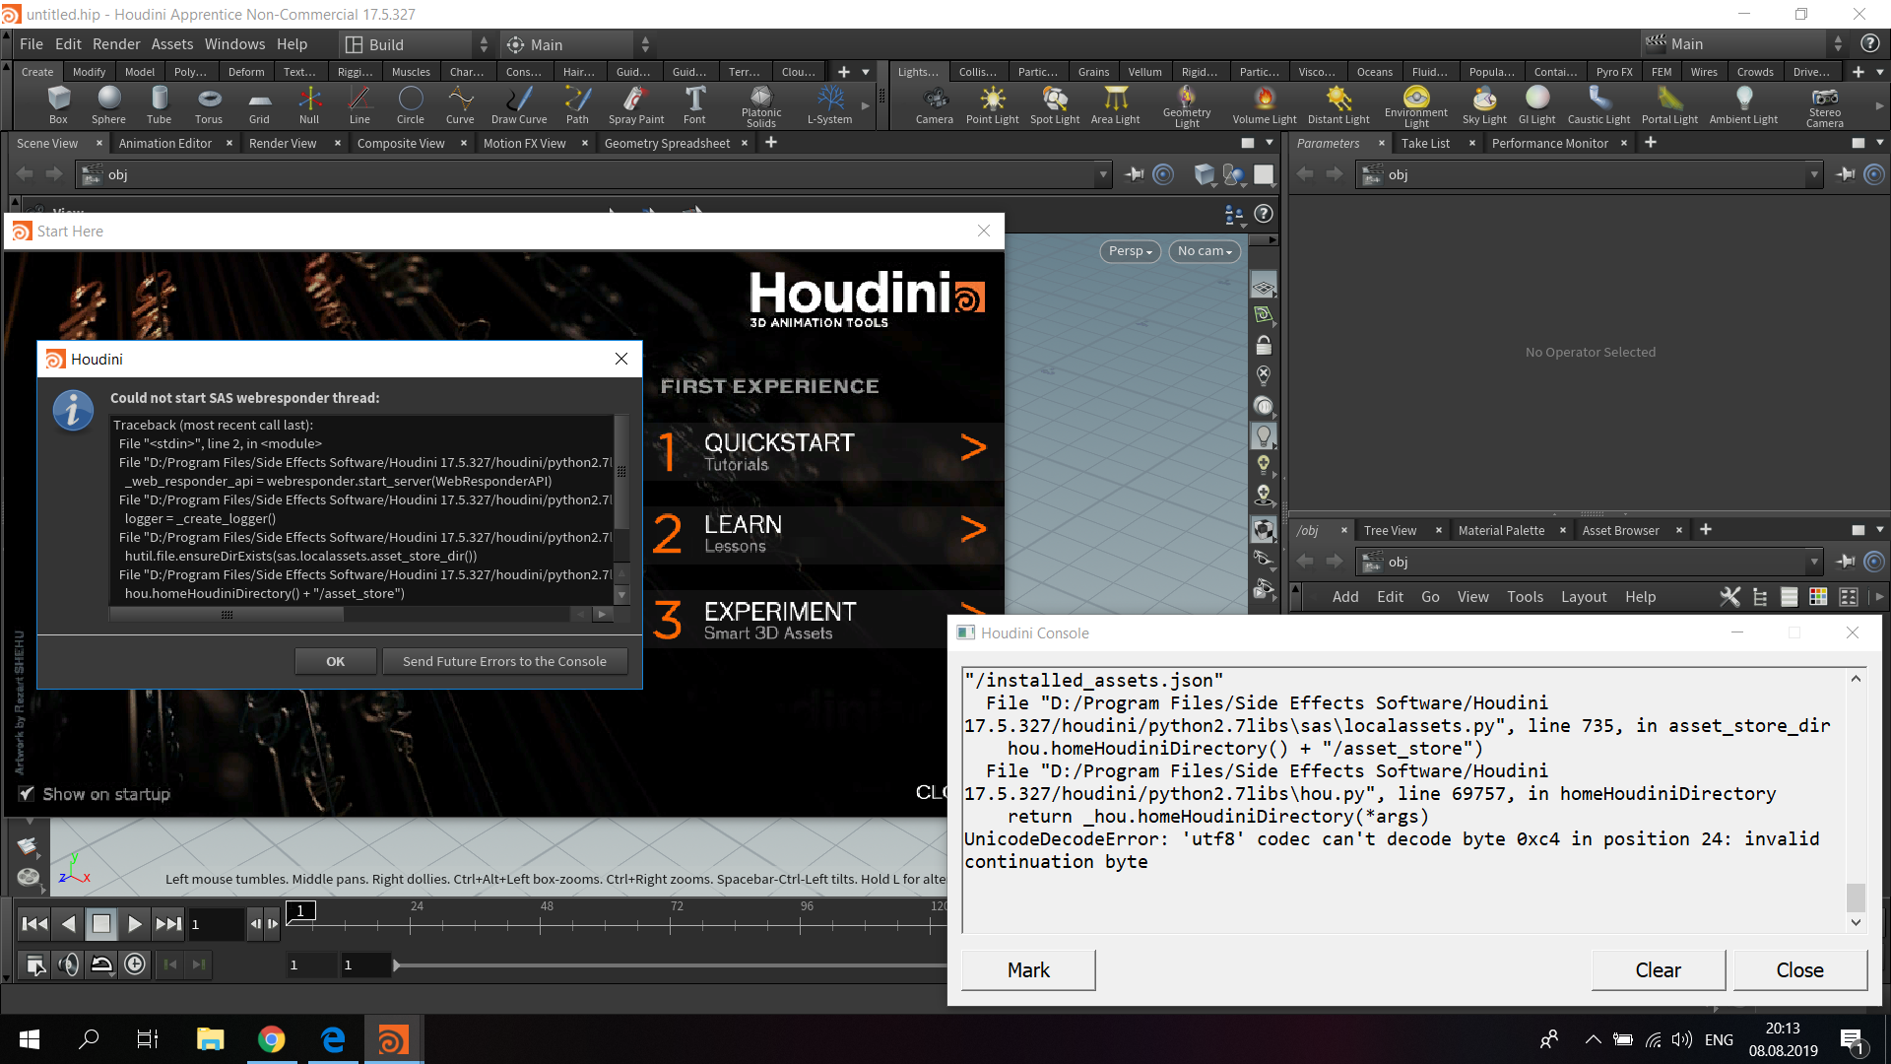Screen dimensions: 1891x1064
Task: Add a Point Light
Action: pos(992,104)
